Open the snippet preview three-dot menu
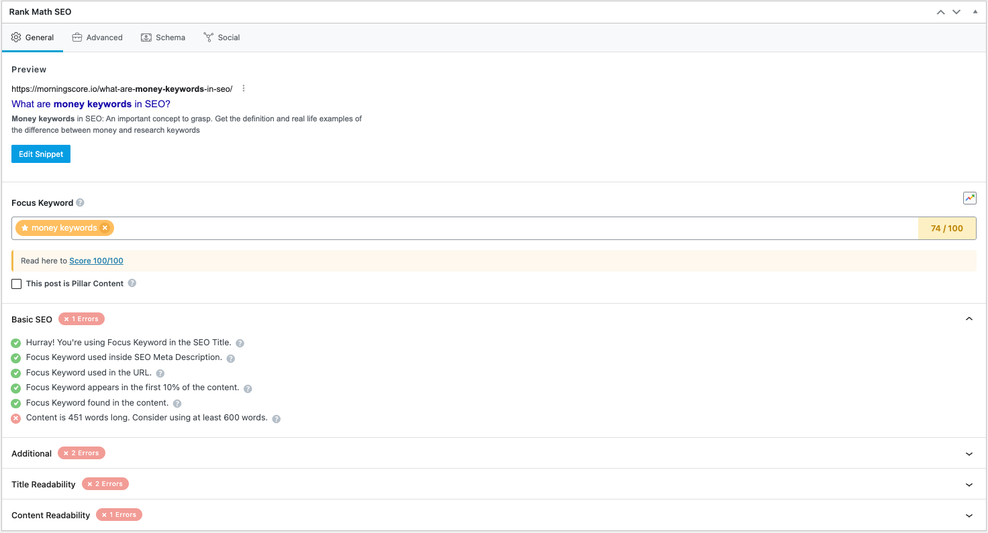Viewport: 988px width, 533px height. (x=244, y=88)
